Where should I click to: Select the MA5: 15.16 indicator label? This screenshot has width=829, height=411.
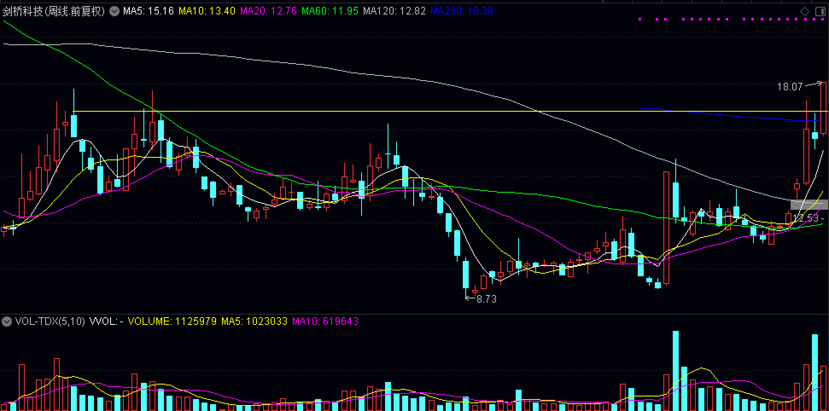point(148,11)
